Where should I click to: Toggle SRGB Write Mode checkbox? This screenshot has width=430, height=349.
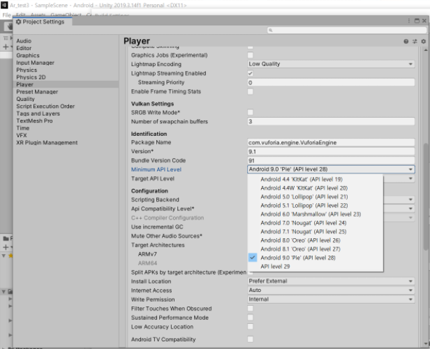[x=251, y=112]
